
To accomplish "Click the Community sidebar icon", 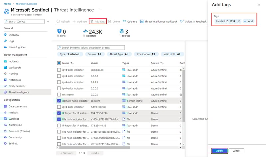I will click(x=5, y=137).
